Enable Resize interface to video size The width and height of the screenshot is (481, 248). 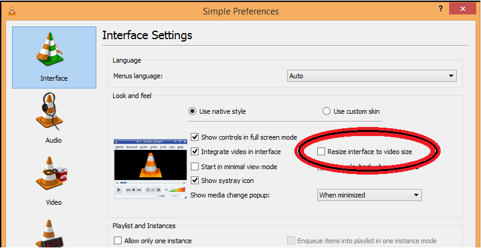(x=321, y=152)
